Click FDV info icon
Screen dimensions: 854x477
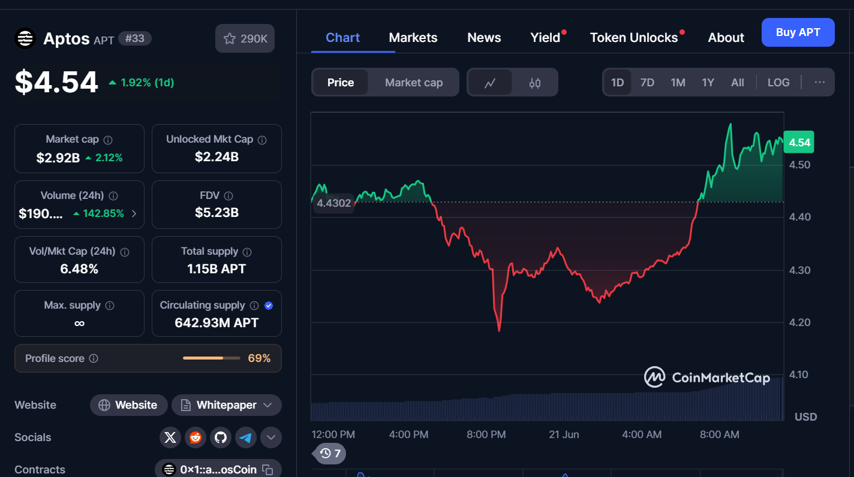[228, 196]
